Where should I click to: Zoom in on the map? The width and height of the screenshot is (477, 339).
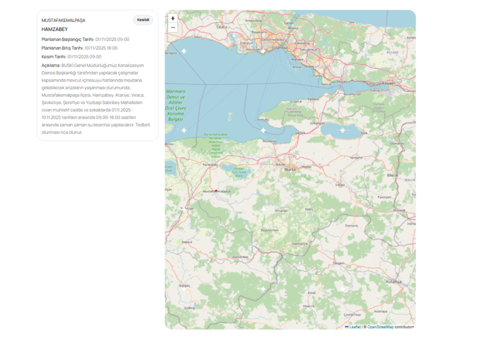coord(173,18)
